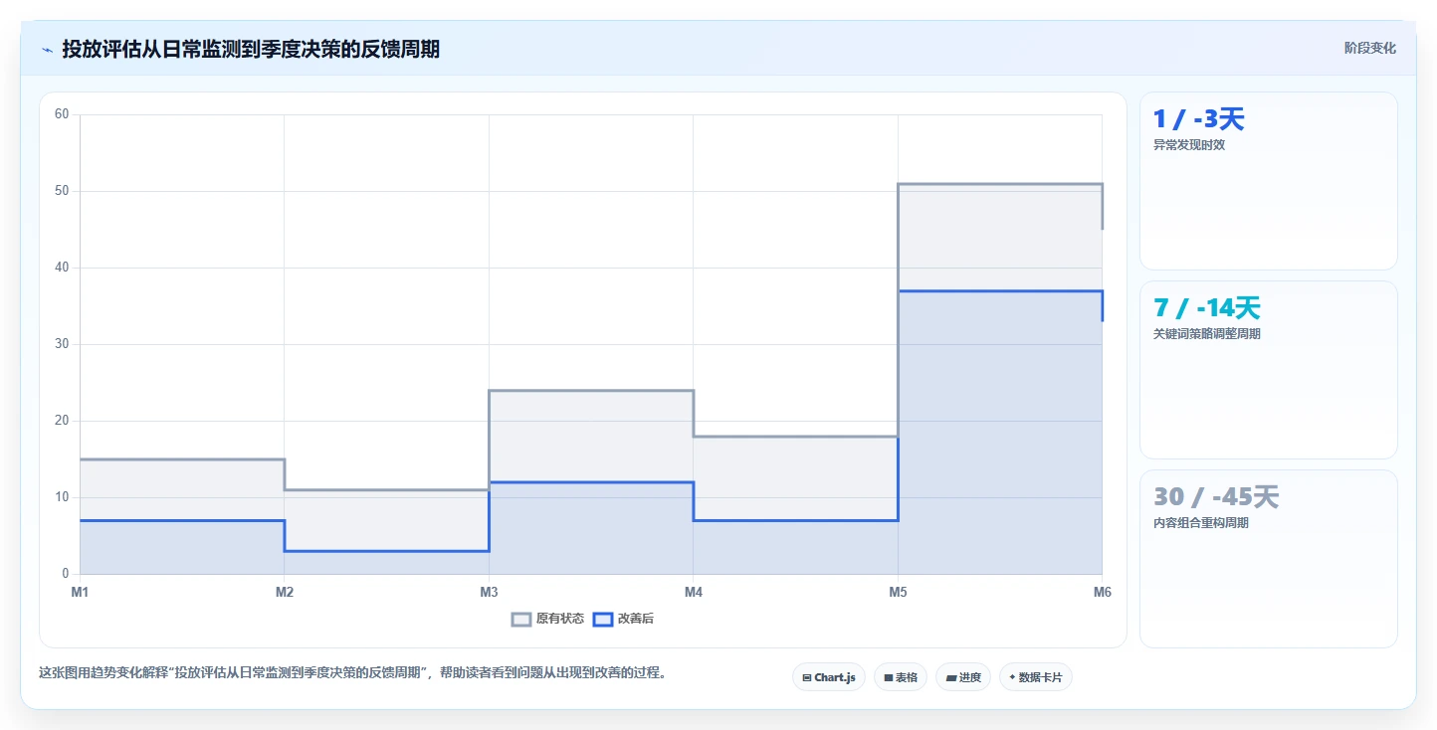The height and width of the screenshot is (730, 1437).
Task: Click the M2 x-axis label
Action: pos(285,593)
